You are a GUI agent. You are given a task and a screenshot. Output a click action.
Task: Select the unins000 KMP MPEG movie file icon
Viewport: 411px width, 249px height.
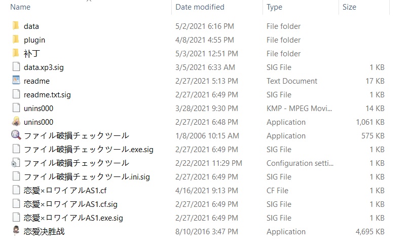[16, 108]
